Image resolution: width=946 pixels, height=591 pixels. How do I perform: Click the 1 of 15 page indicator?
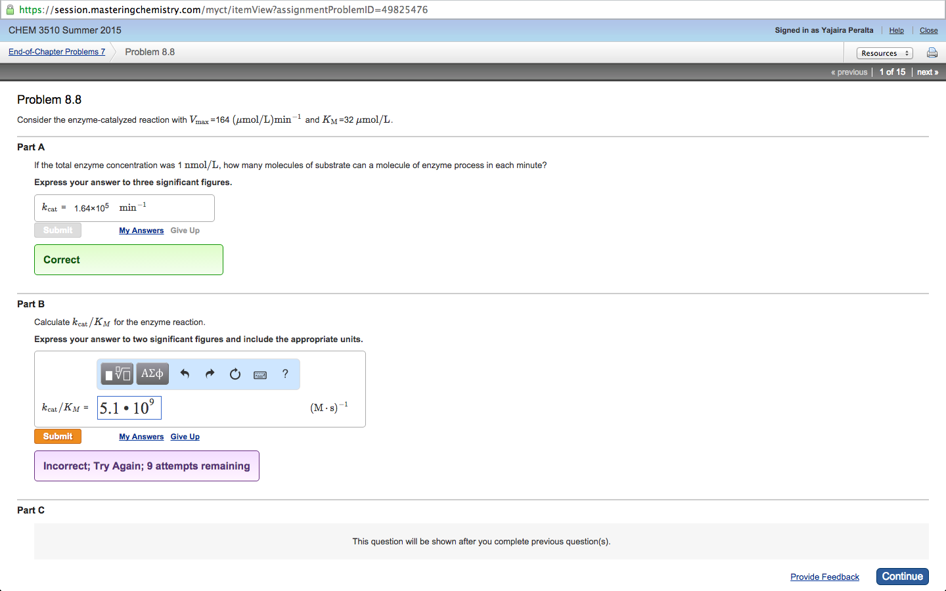pyautogui.click(x=892, y=72)
